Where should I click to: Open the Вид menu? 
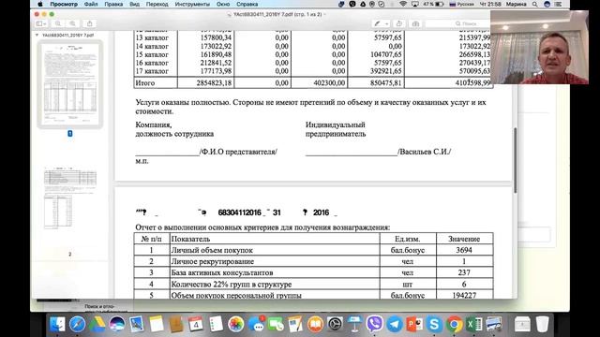(134, 4)
